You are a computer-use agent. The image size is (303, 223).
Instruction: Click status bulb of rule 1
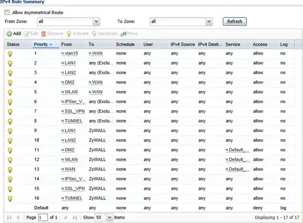10,53
